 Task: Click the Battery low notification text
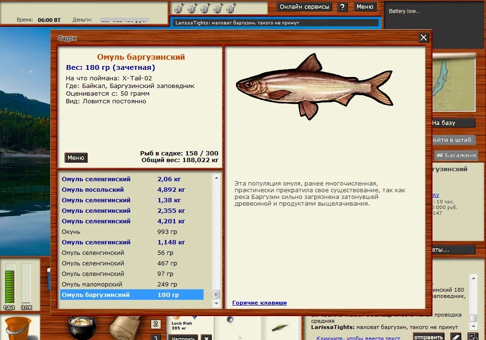pos(404,11)
